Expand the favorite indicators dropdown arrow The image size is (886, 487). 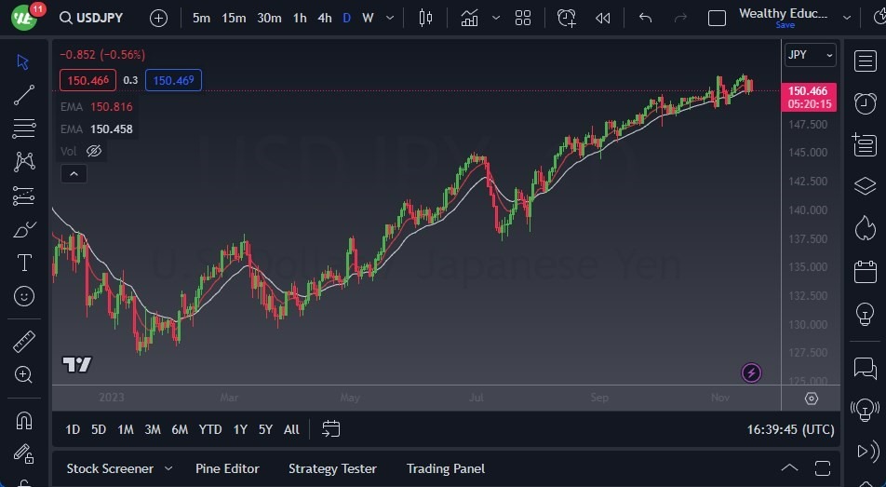[496, 18]
